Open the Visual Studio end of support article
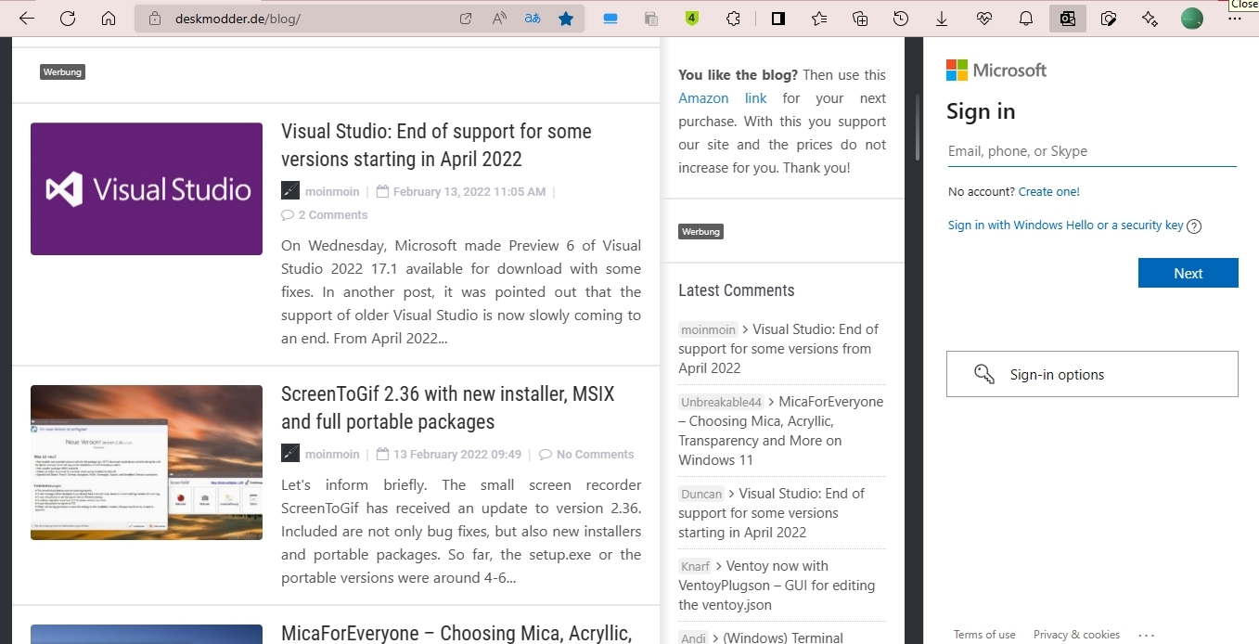Image resolution: width=1259 pixels, height=644 pixels. coord(436,145)
